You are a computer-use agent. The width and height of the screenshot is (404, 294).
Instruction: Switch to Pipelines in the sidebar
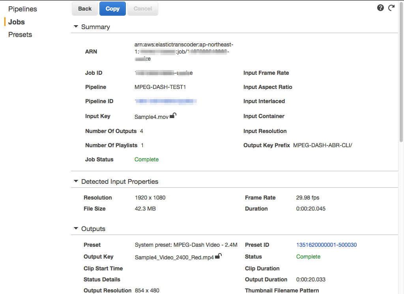(22, 9)
